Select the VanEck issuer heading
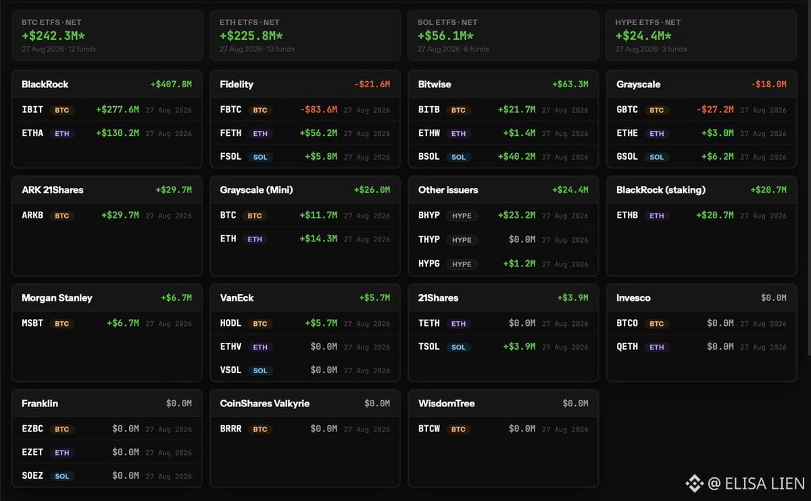Screen dimensions: 811x501 coord(237,298)
